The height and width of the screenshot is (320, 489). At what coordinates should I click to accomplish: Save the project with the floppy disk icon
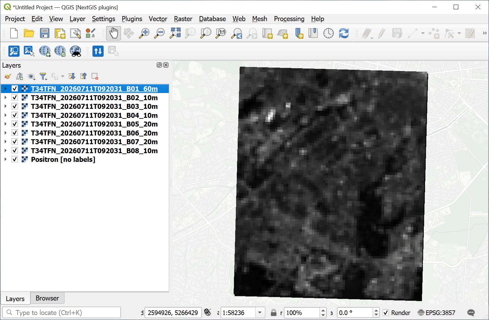[x=45, y=33]
